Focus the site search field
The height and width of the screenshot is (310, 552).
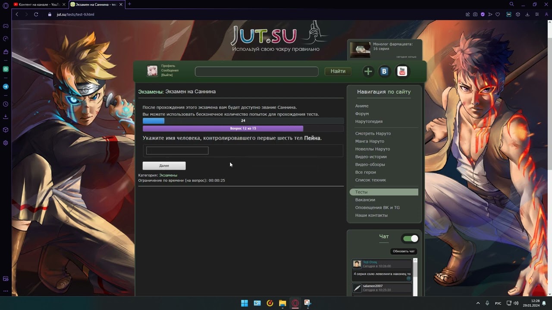tap(257, 71)
